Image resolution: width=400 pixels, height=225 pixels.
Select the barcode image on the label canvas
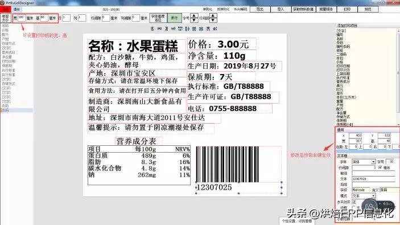click(227, 164)
